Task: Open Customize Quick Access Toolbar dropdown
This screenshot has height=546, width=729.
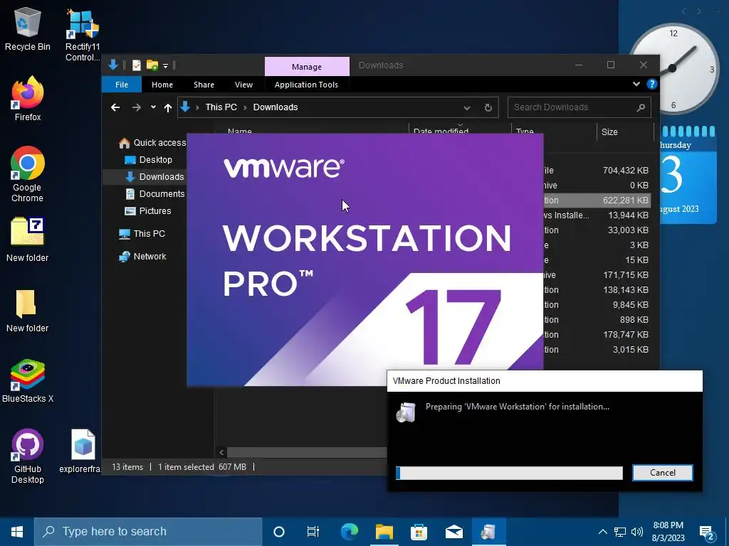Action: pos(165,66)
